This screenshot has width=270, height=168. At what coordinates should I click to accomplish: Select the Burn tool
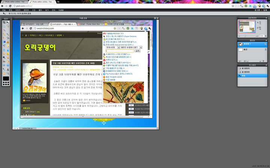coord(8,57)
